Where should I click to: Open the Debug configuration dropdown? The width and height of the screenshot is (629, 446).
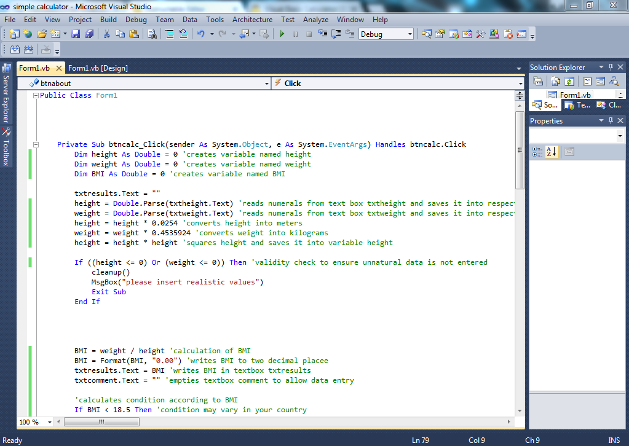click(410, 34)
